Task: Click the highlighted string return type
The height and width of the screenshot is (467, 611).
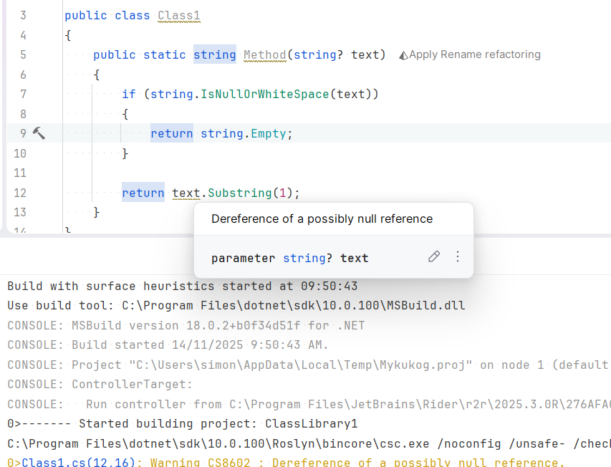Action: (214, 54)
